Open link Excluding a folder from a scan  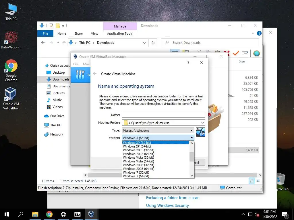point(173,198)
